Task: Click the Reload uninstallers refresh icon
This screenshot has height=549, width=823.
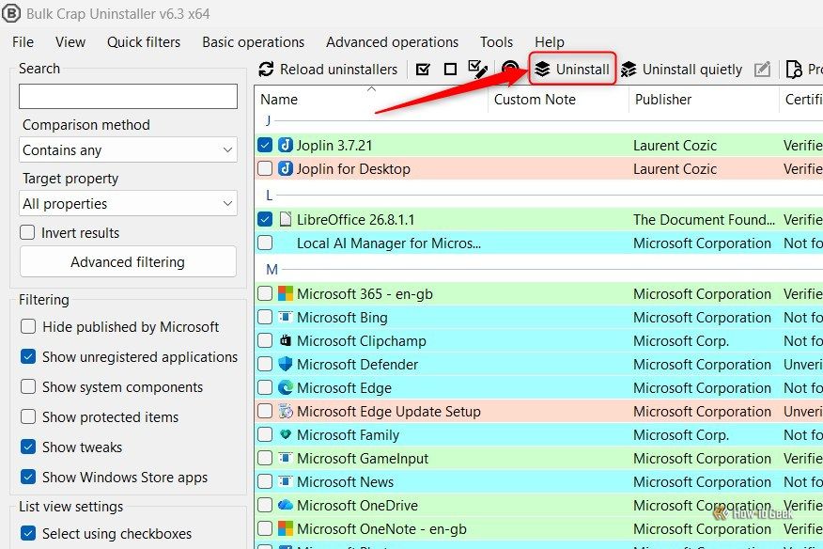Action: pyautogui.click(x=266, y=70)
